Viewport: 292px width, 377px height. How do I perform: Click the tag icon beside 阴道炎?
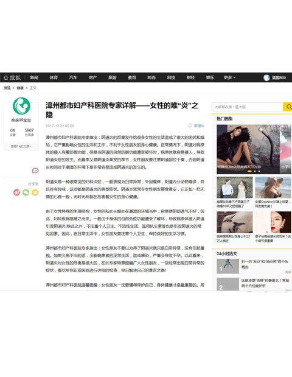point(190,125)
